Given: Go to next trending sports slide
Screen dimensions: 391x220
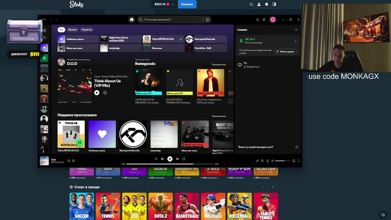Looking at the screenshot, I should (x=273, y=187).
